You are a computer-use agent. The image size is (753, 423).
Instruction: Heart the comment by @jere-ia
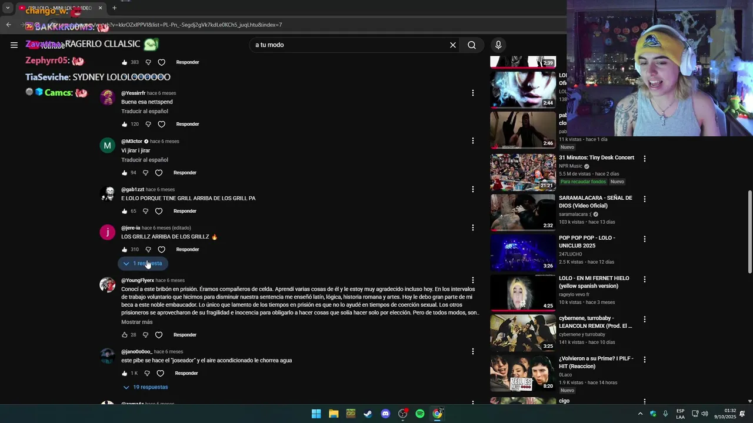point(162,249)
